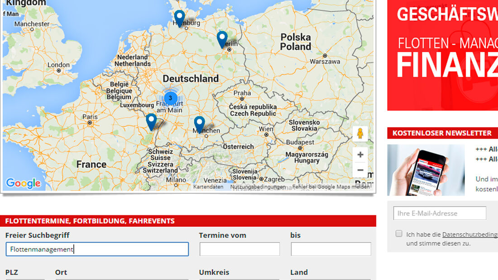Viewport: 498px width, 280px height.
Task: Click Fehler bei Google Maps melden
Action: pos(331,187)
